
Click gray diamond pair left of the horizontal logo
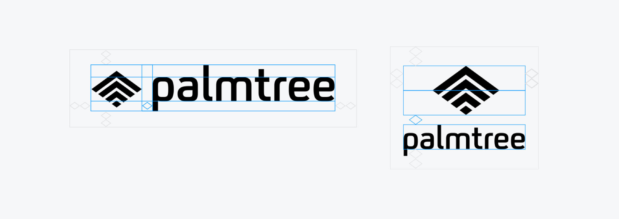tap(80, 106)
